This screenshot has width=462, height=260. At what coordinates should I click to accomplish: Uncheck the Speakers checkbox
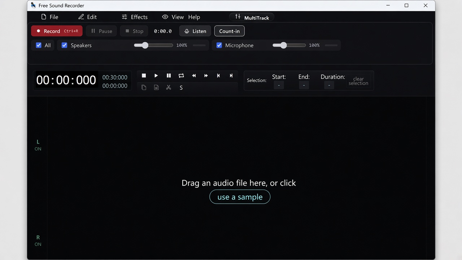pos(64,45)
